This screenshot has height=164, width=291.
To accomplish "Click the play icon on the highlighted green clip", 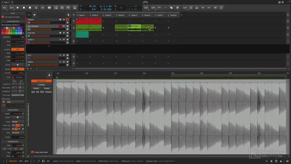I will 129,26.
